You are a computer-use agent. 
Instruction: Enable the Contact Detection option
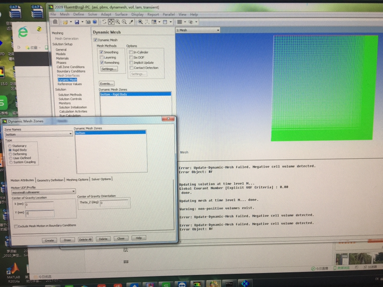pyautogui.click(x=132, y=67)
